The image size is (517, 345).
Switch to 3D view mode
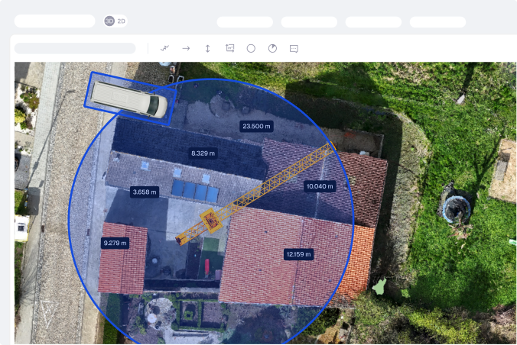(x=109, y=21)
